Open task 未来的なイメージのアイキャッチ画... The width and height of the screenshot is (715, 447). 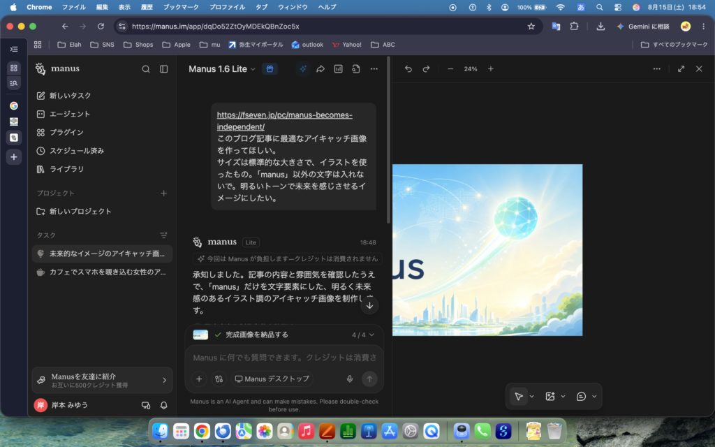click(102, 254)
